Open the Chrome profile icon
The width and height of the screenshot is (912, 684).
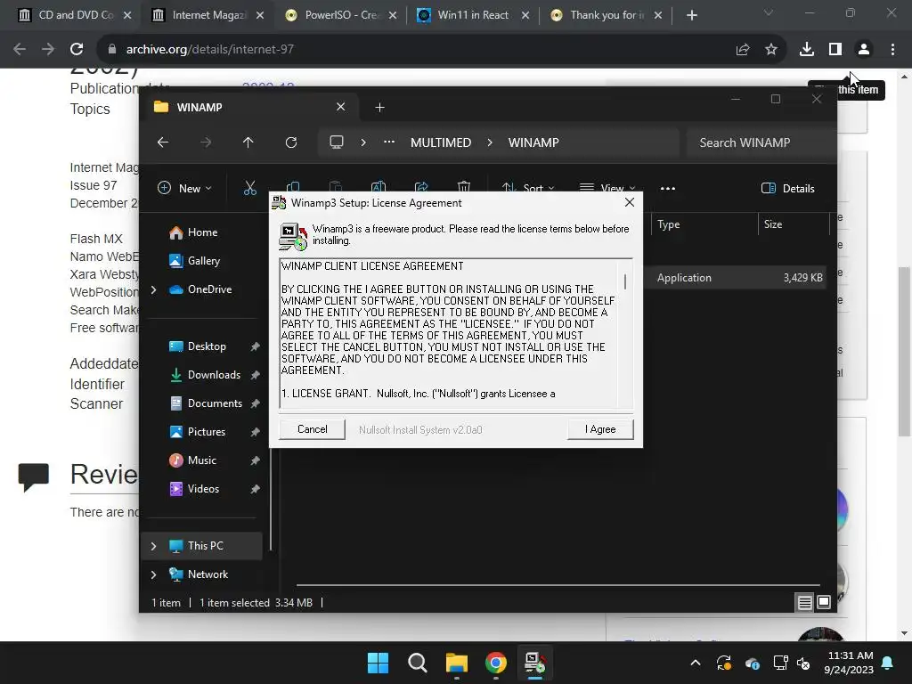(x=864, y=50)
